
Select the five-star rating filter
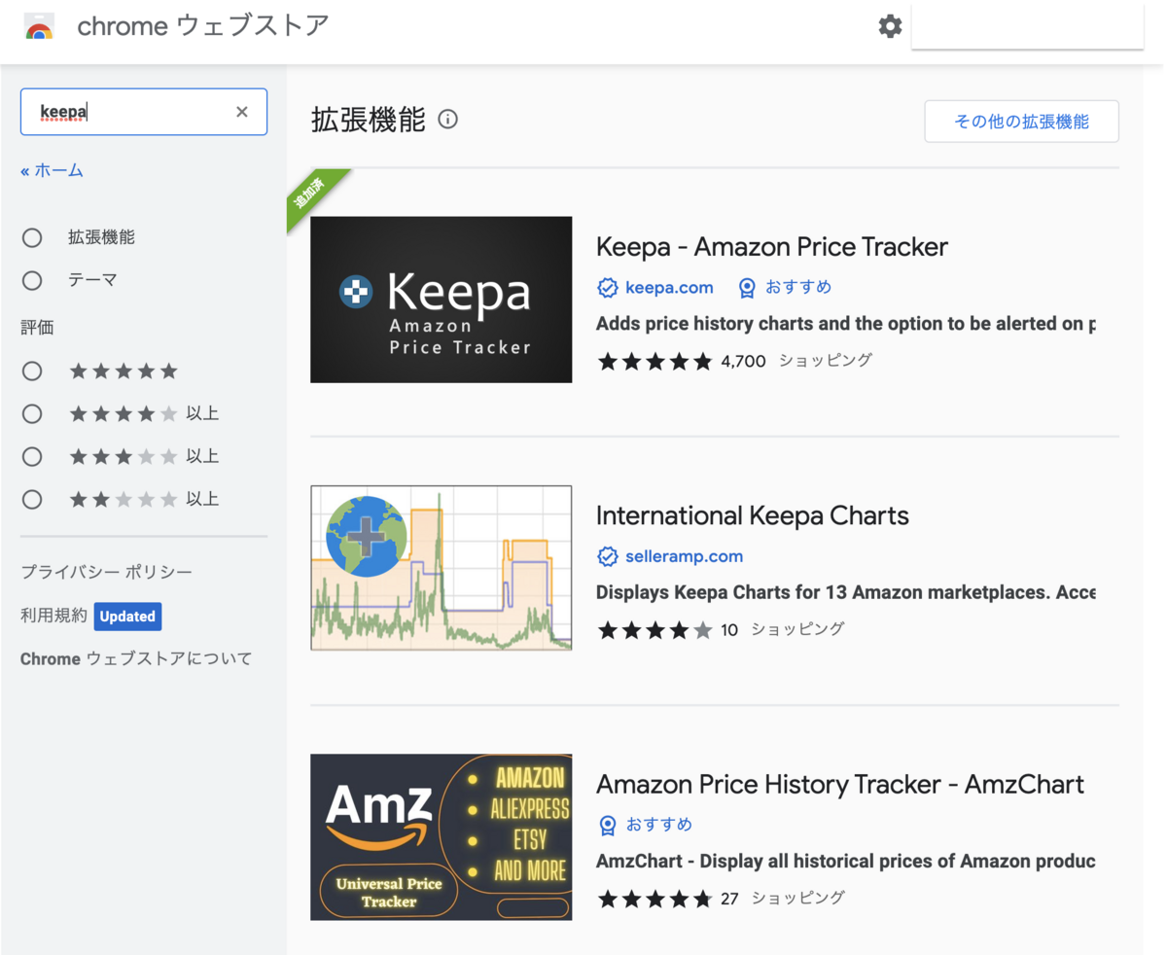32,371
